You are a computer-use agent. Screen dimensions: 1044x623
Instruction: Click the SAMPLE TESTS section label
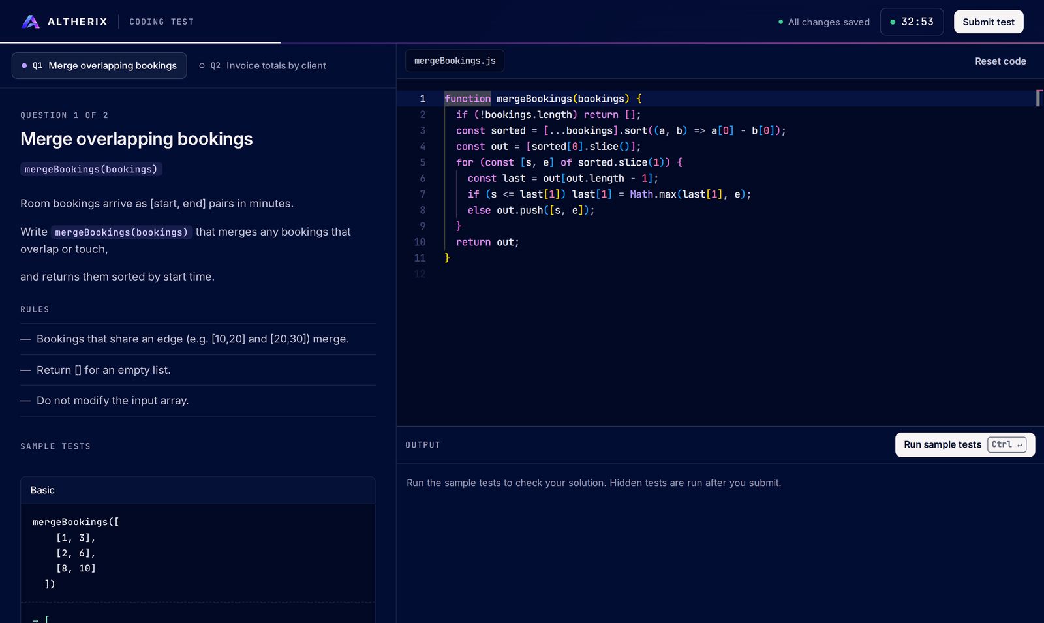tap(55, 446)
